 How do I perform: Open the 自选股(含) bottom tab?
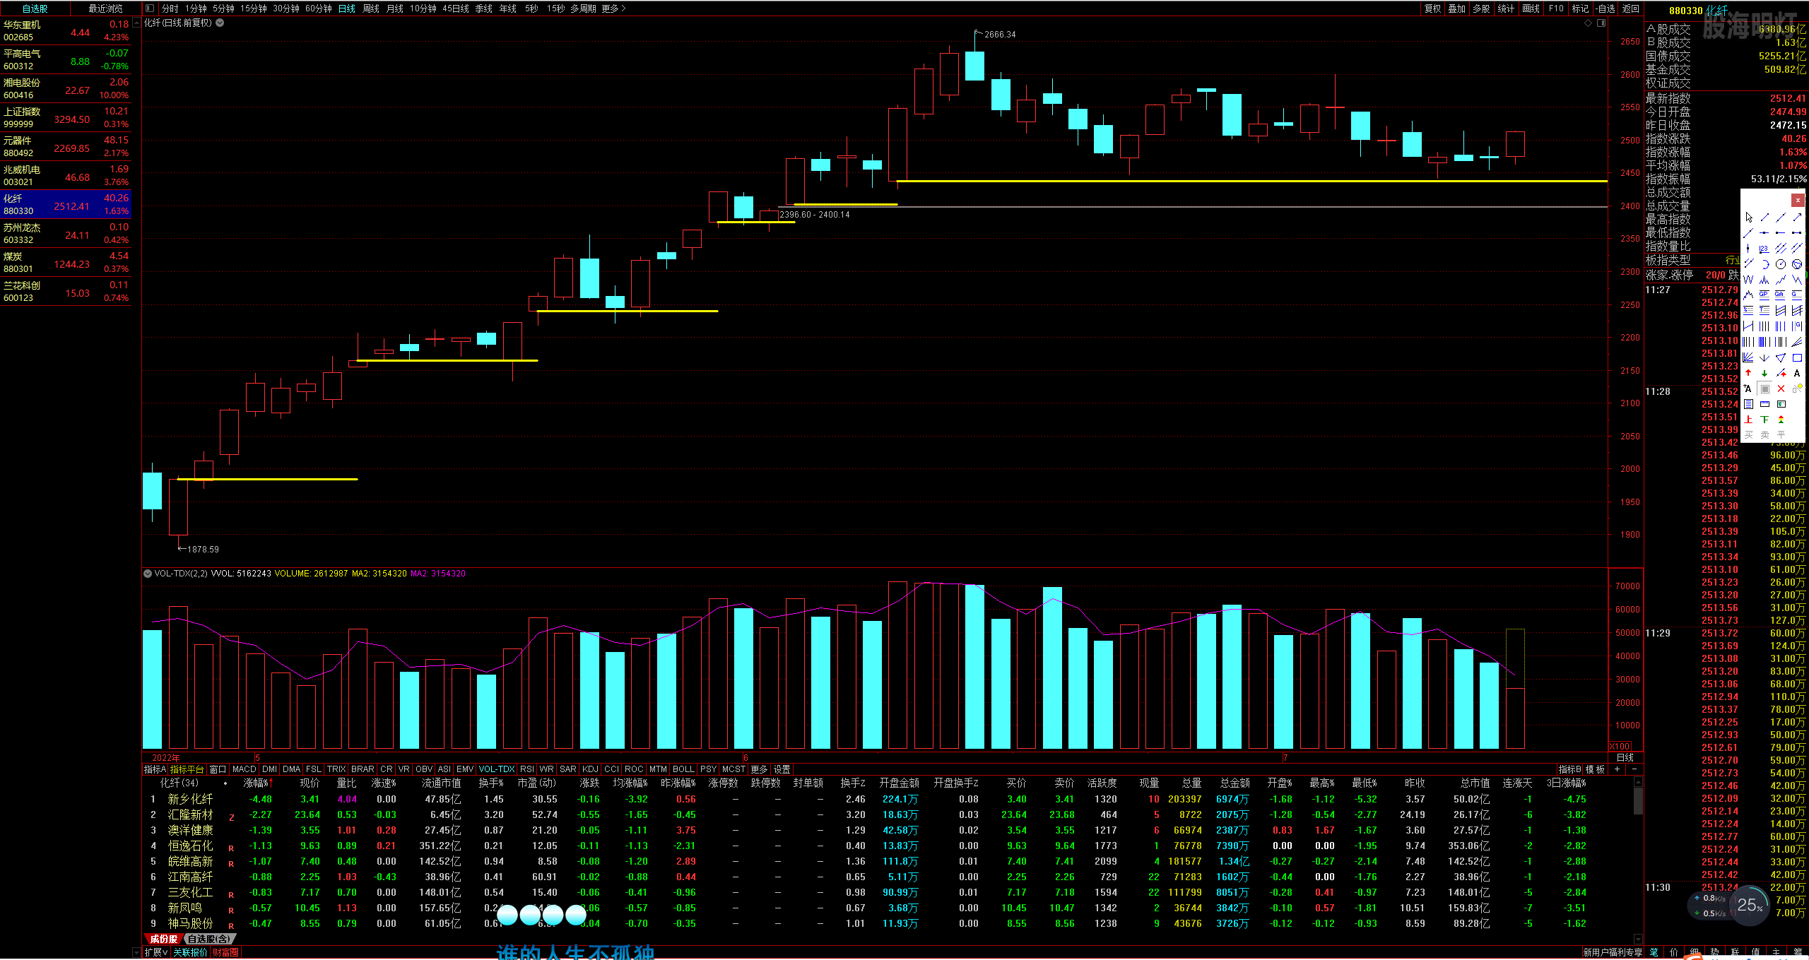click(209, 939)
